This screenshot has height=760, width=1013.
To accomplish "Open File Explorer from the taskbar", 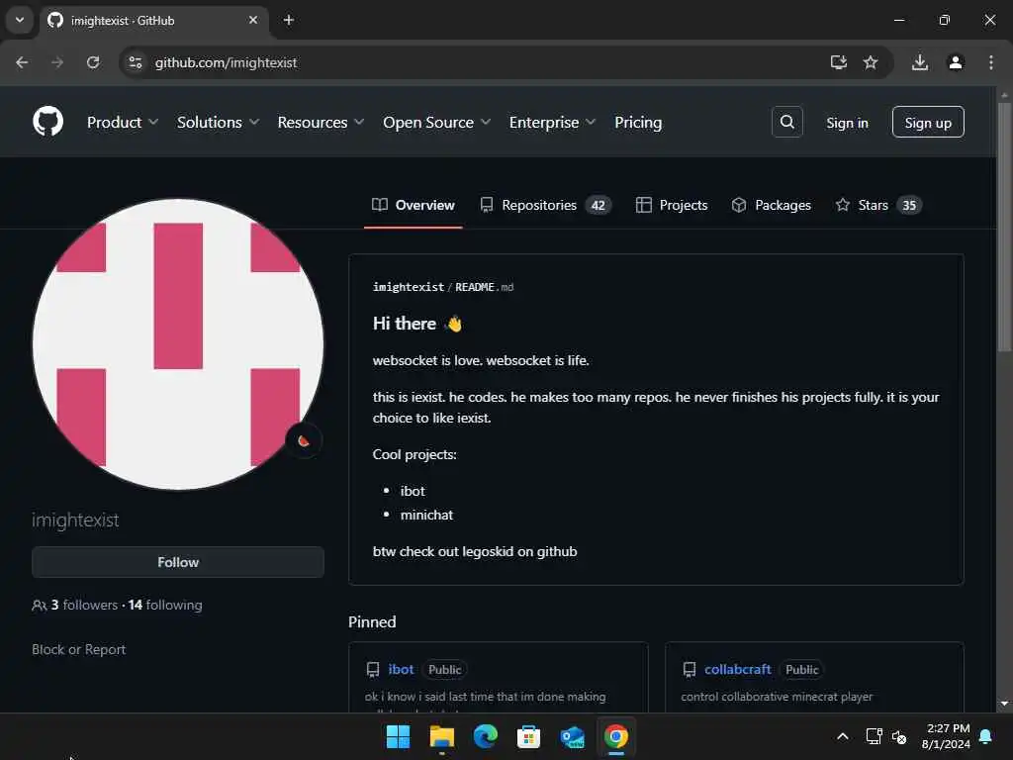I will [442, 736].
